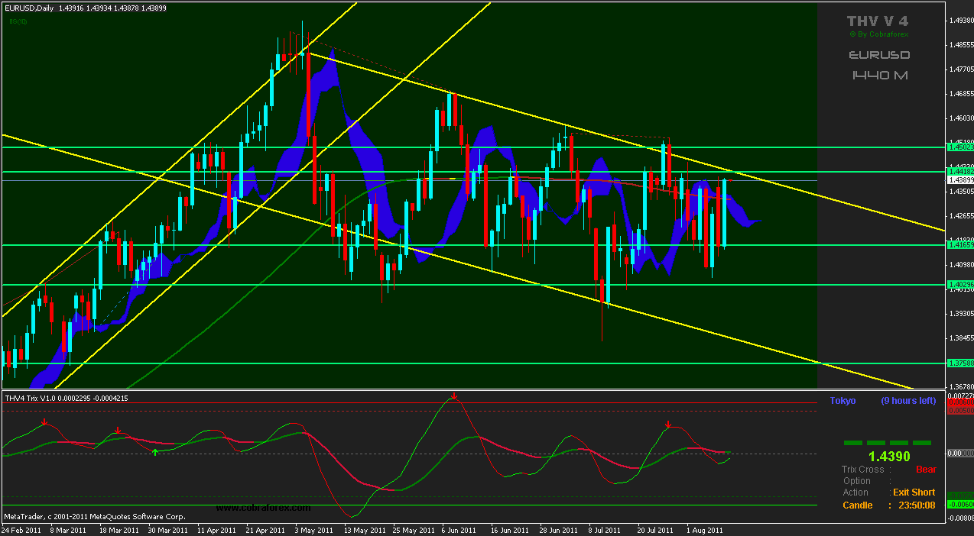Click the green up arrow Trix signal
The width and height of the screenshot is (974, 536).
(x=155, y=452)
